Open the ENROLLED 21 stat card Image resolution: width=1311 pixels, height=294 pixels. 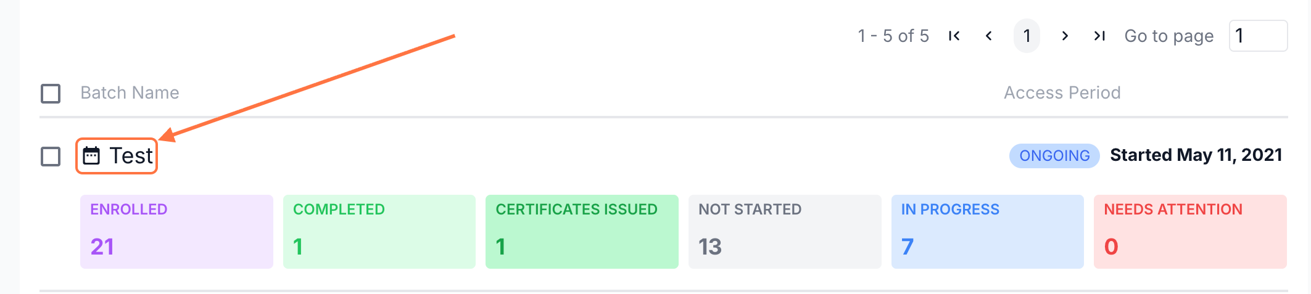pyautogui.click(x=176, y=232)
